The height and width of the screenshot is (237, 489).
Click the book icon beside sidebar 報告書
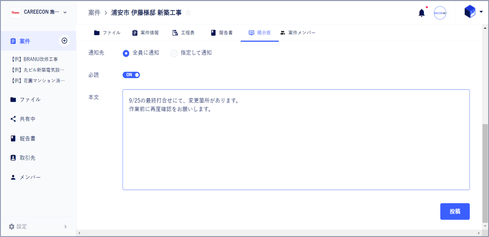[13, 139]
